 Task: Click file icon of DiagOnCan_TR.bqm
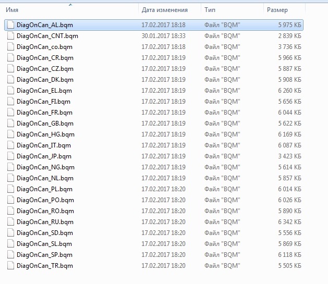point(10,265)
